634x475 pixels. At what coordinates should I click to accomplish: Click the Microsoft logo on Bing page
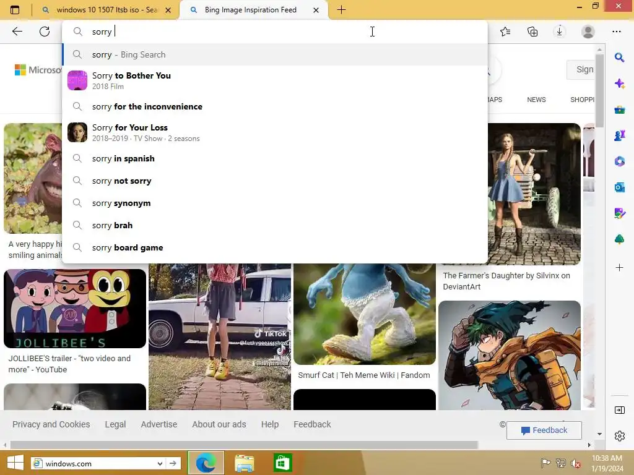point(38,70)
